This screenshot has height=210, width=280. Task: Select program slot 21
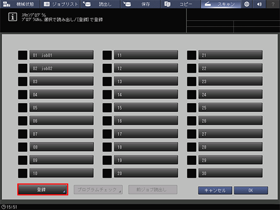[231, 55]
